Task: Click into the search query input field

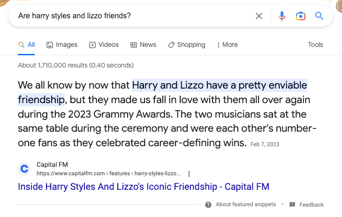Action: 131,16
